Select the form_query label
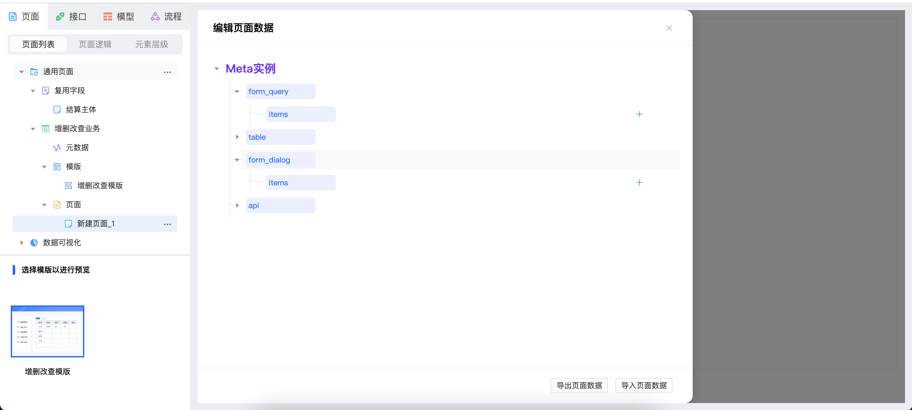The width and height of the screenshot is (912, 410). [280, 92]
